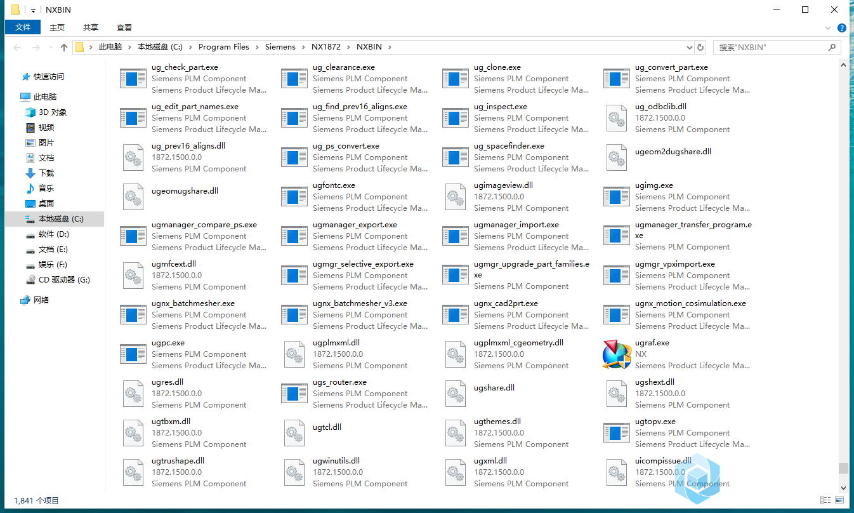Go up one folder level arrow
The width and height of the screenshot is (854, 513).
pos(64,48)
